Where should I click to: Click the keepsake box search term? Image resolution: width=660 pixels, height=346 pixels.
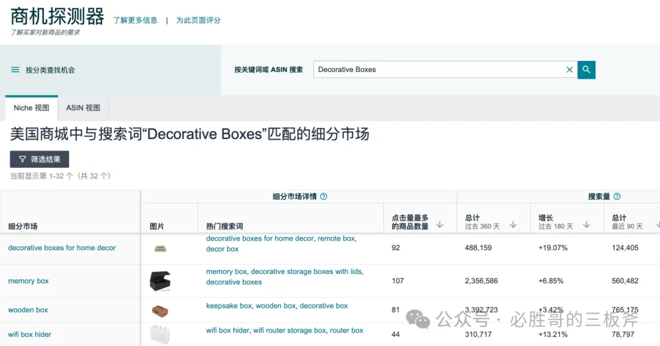coord(229,306)
